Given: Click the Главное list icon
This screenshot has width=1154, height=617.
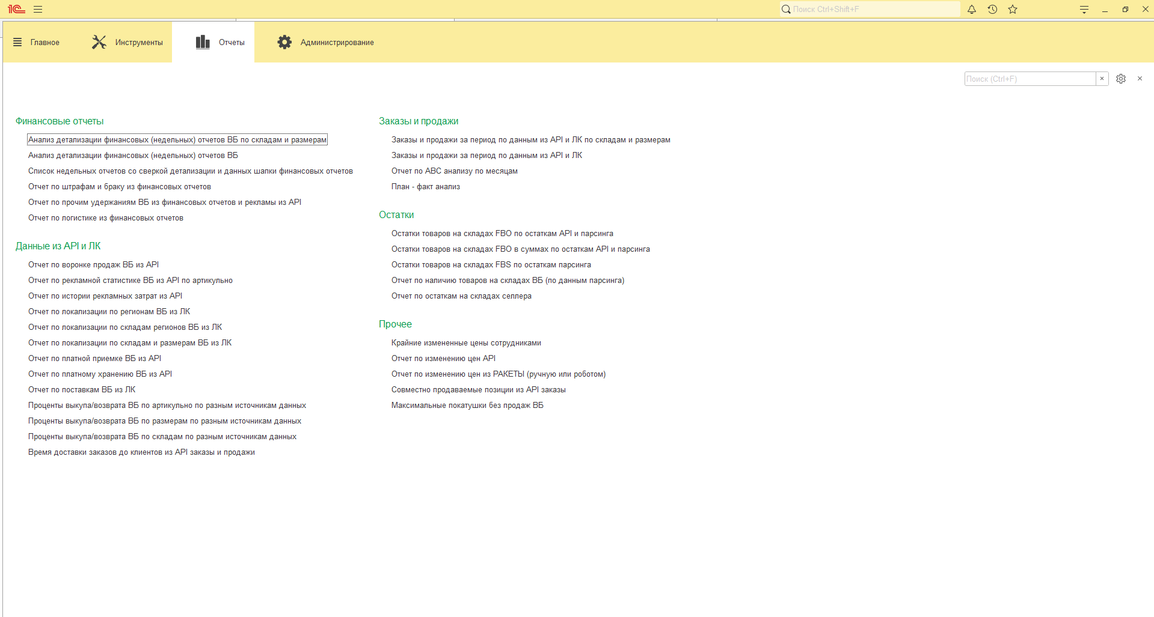Looking at the screenshot, I should click(x=17, y=42).
